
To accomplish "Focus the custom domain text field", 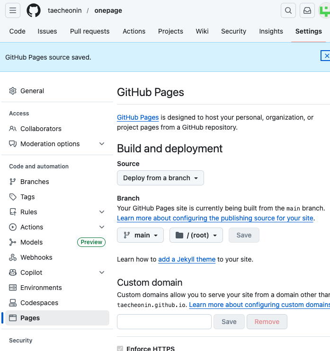I will (x=164, y=322).
